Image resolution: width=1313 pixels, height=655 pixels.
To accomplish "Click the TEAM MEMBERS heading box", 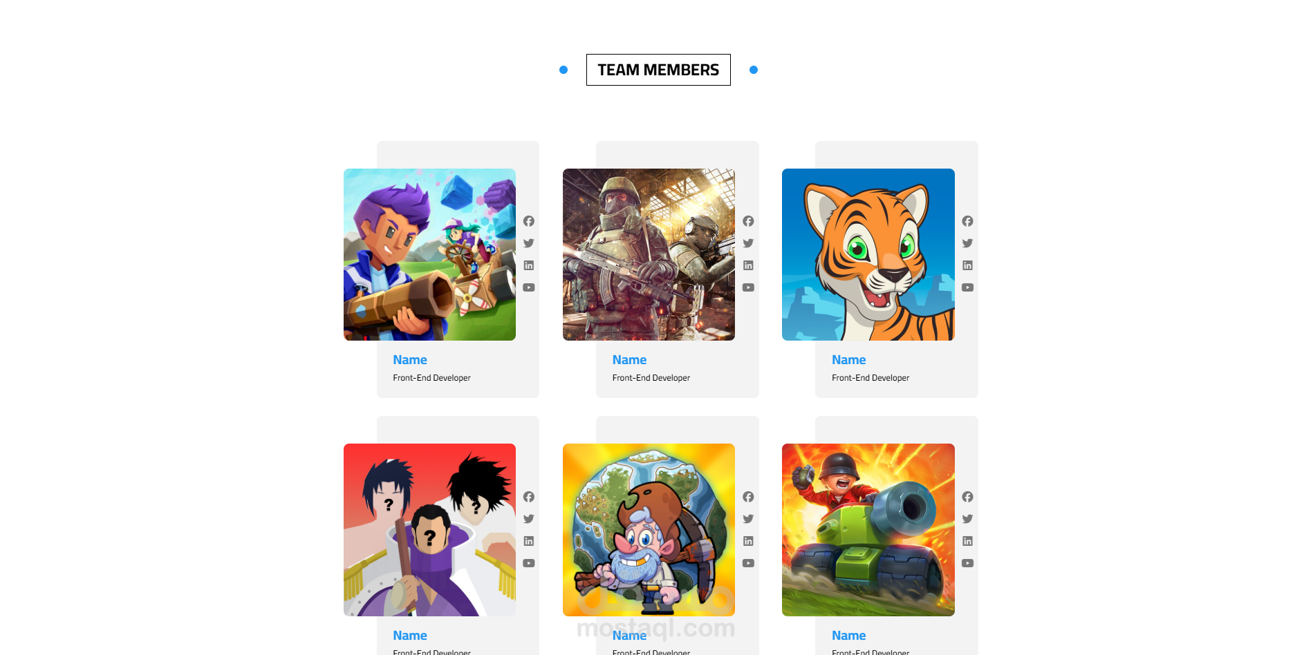I will click(x=658, y=70).
